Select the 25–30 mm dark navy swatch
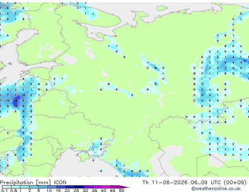 79,187
